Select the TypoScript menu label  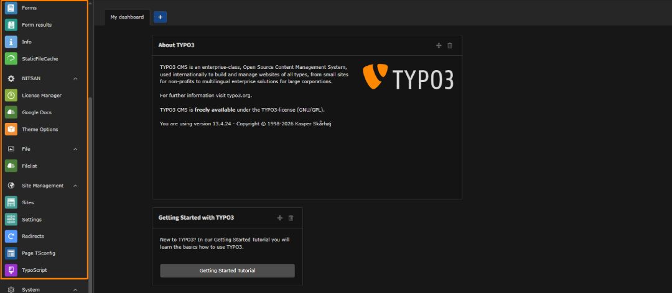[34, 270]
